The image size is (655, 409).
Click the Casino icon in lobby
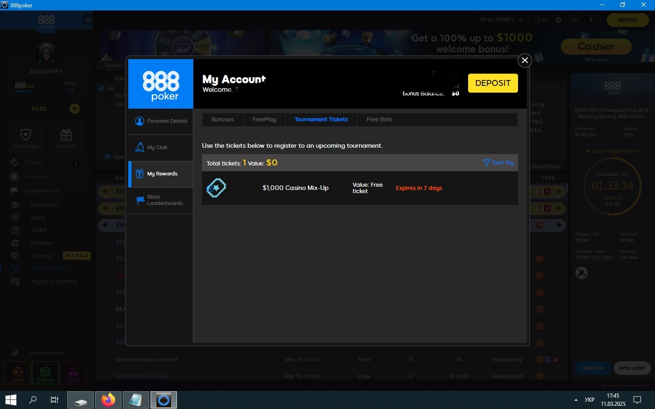pos(45,373)
